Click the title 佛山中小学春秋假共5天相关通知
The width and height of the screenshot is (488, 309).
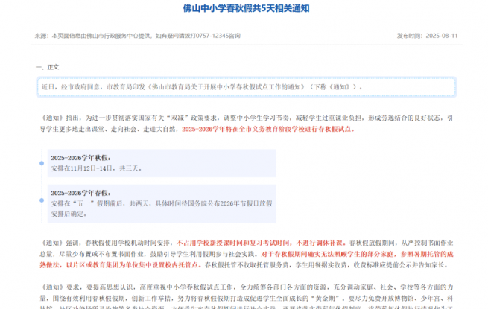coord(246,8)
